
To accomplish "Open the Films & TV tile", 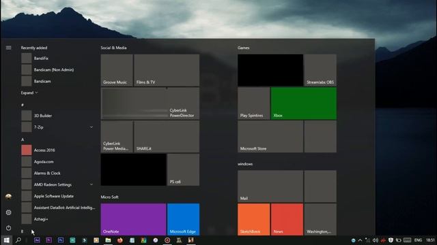I will click(x=167, y=70).
